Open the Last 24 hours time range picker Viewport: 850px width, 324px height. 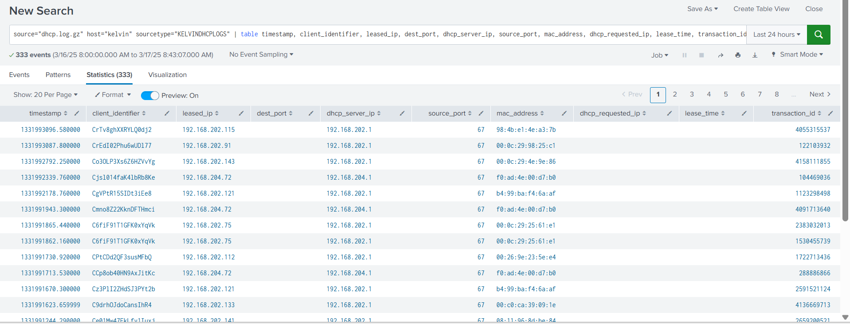(777, 35)
